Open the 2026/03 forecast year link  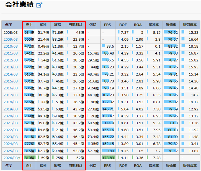[x=10, y=158]
